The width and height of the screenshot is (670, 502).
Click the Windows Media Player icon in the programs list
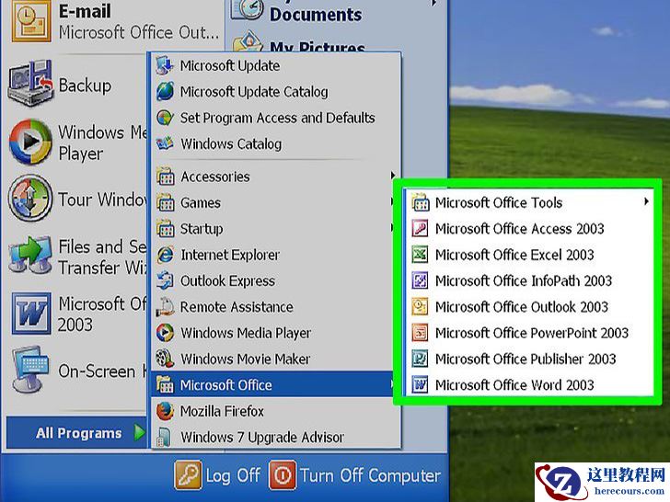pos(165,333)
